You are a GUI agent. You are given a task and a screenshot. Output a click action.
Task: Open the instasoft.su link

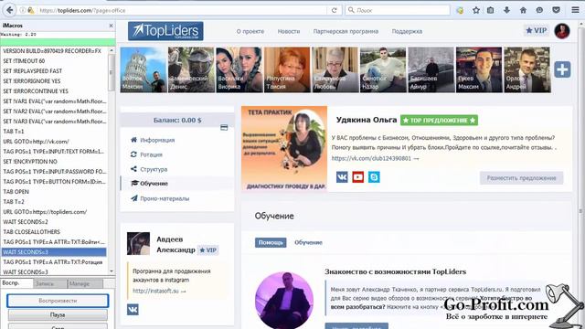[x=159, y=291]
